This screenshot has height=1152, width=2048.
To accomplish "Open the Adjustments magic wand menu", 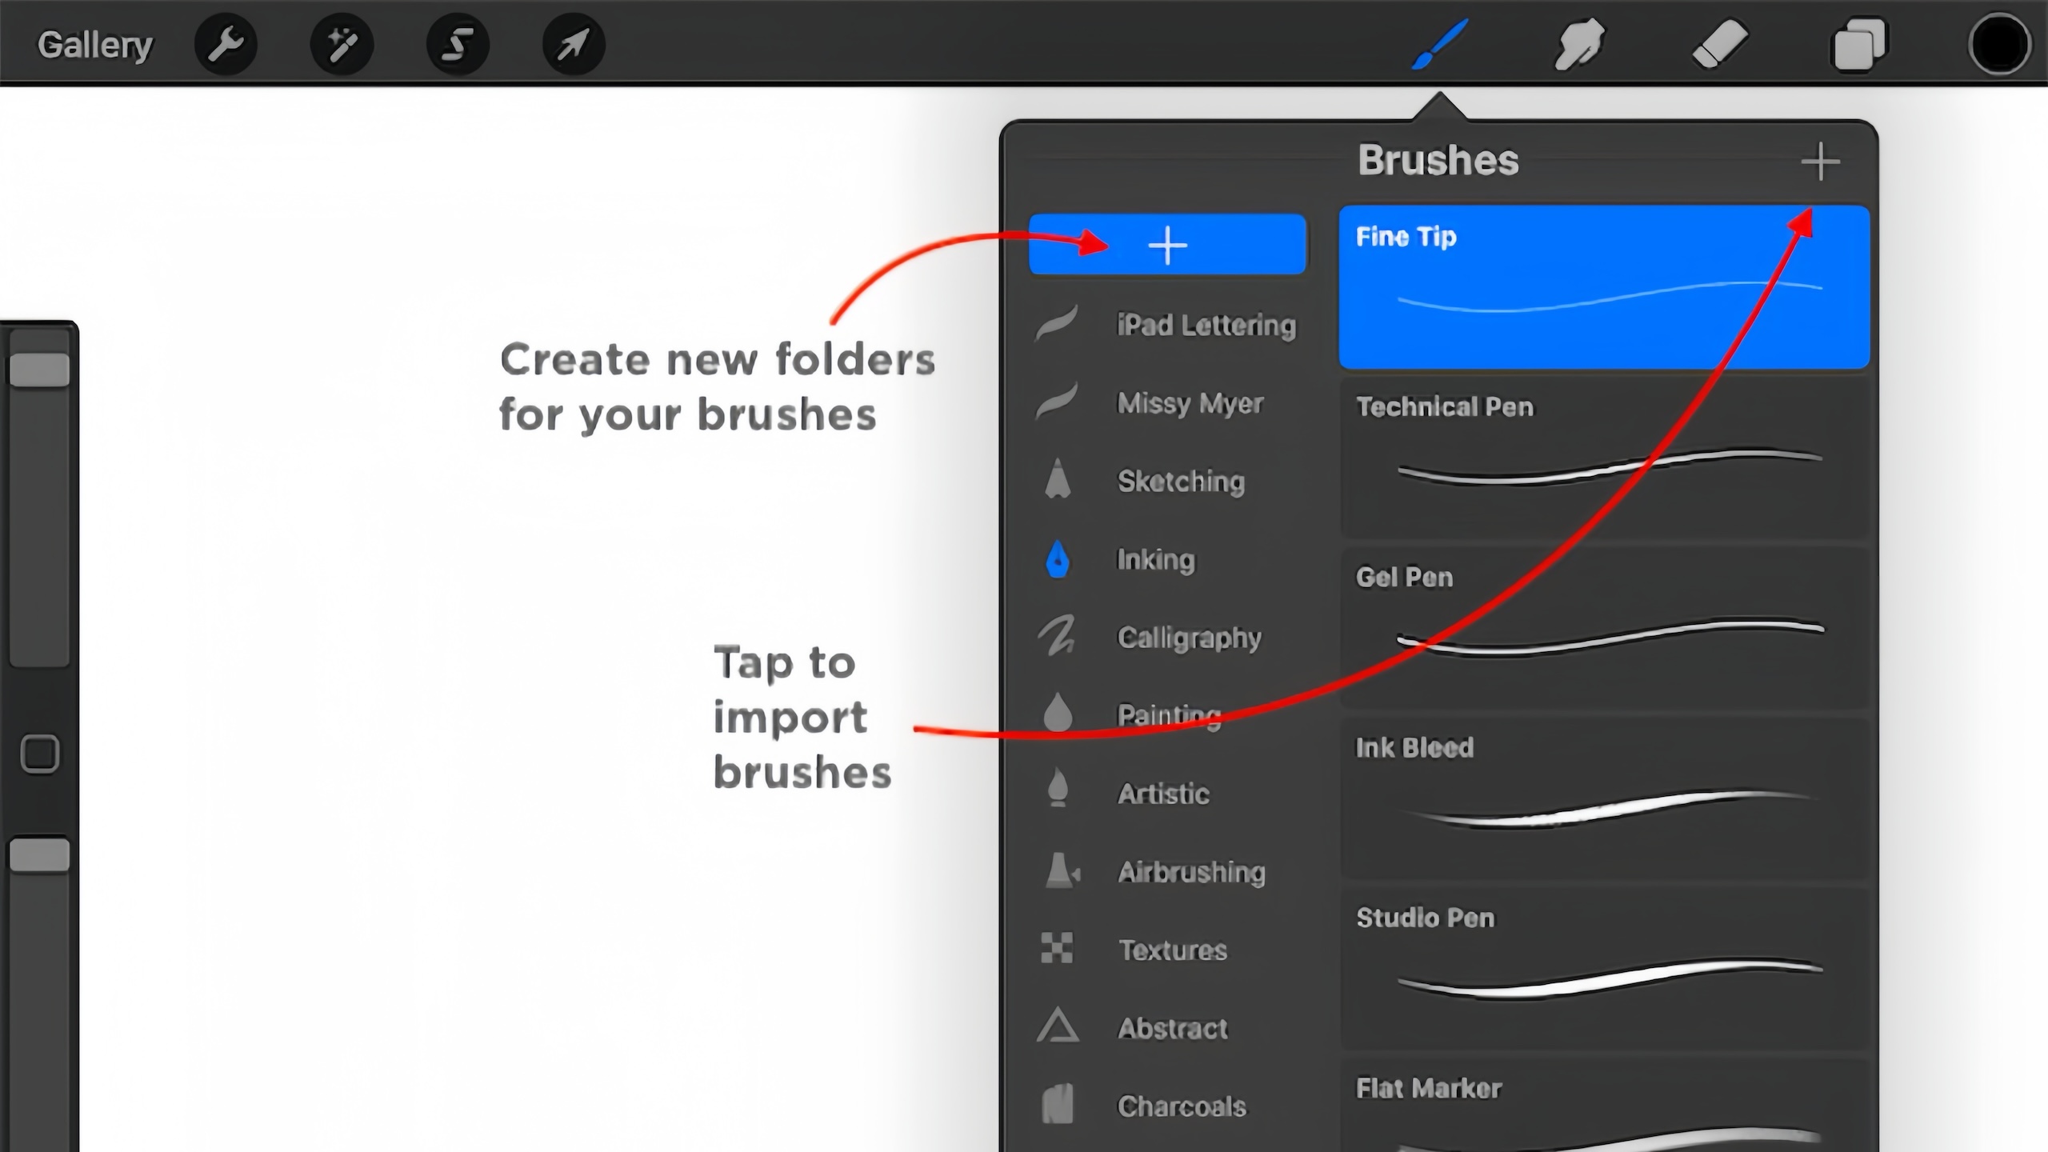I will tap(342, 45).
